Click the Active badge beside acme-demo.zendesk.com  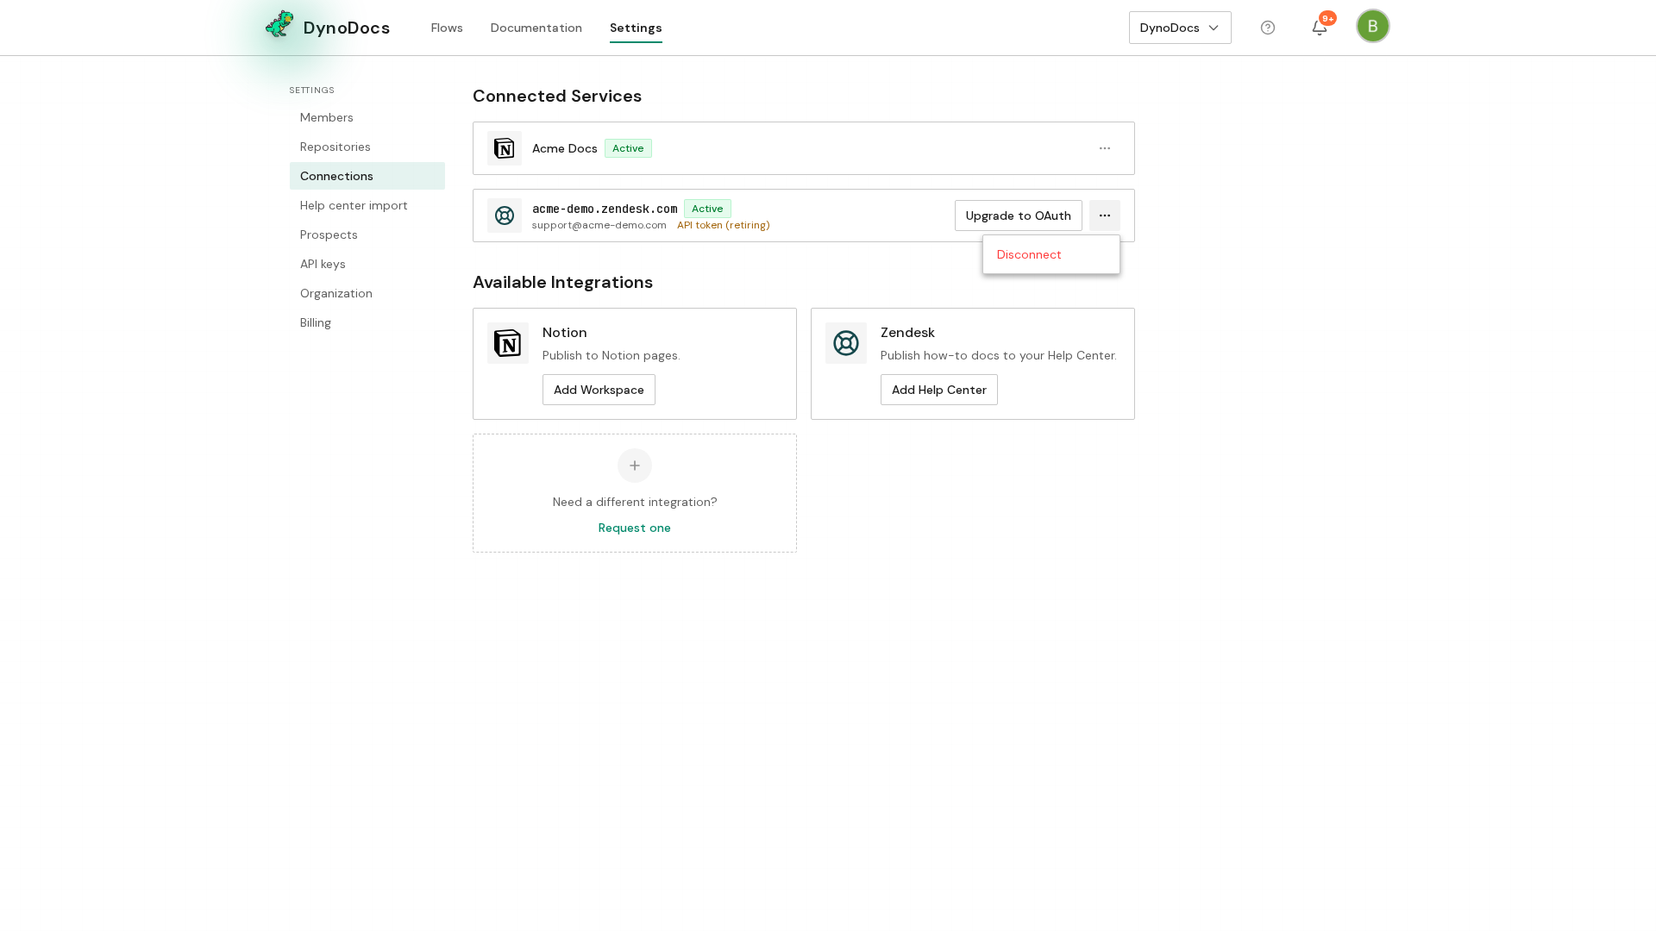tap(707, 209)
